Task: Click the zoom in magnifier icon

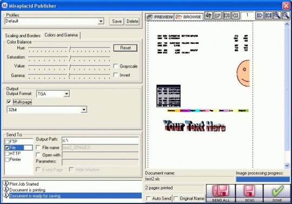Action: point(277,16)
